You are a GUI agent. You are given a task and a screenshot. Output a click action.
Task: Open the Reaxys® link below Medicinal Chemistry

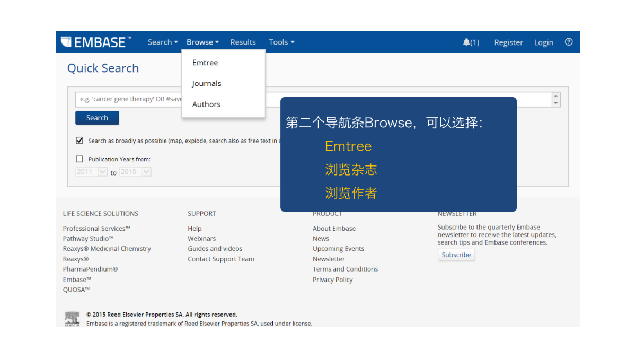click(76, 259)
